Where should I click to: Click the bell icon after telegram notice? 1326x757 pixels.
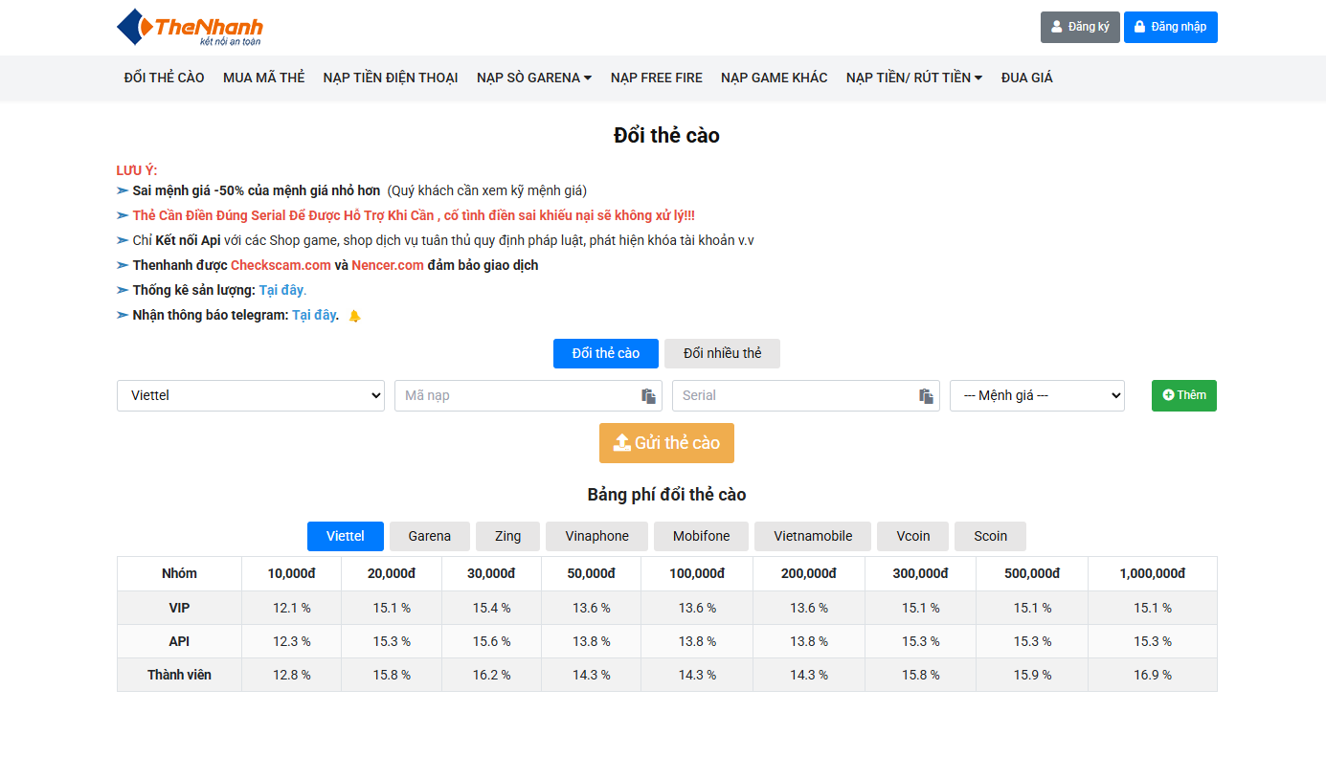click(354, 316)
